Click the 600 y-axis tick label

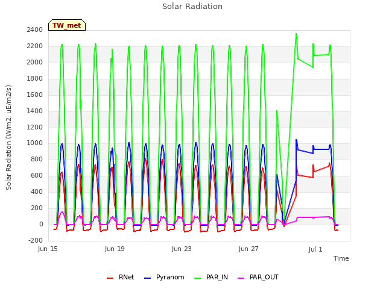coord(37,176)
